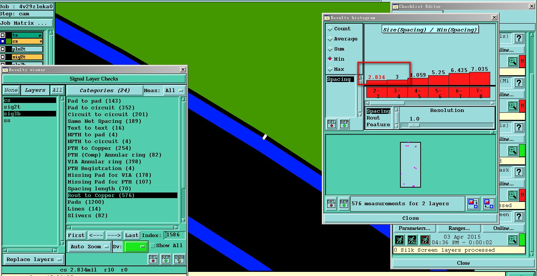Click the first histogram layout icon with down arrow
537x276 pixels.
473,203
